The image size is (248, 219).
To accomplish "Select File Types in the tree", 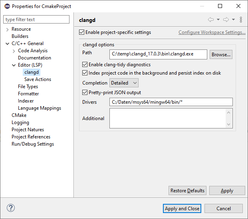I will [28, 87].
